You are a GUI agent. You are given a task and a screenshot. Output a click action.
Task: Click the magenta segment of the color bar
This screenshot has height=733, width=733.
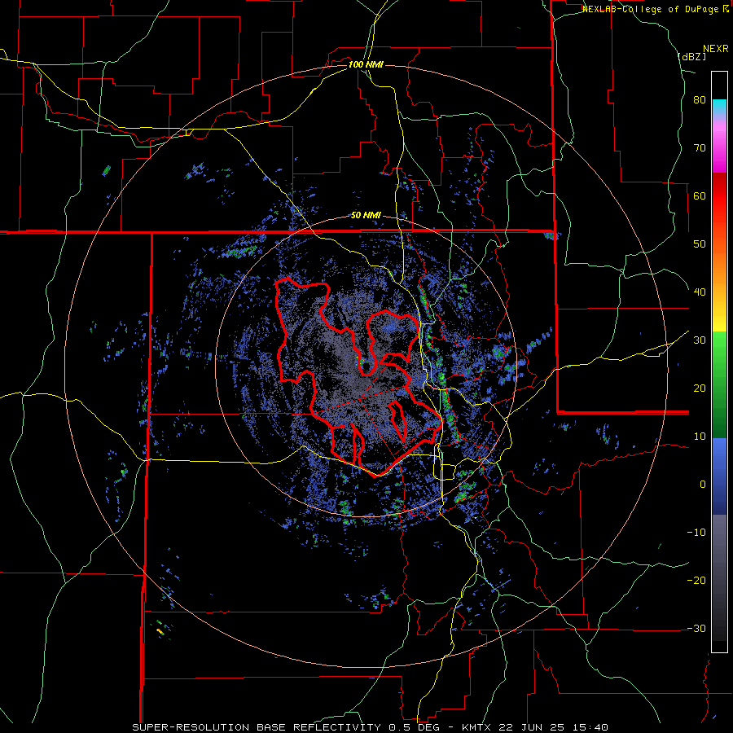pos(719,150)
